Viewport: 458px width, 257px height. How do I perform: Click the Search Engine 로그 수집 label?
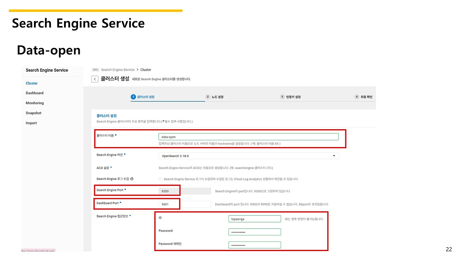tap(112, 179)
